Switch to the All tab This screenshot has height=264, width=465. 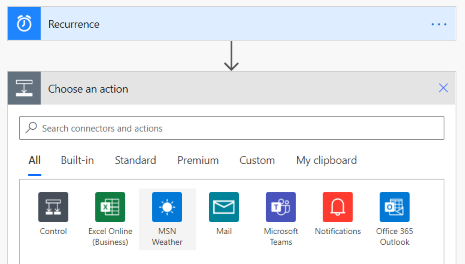(34, 160)
